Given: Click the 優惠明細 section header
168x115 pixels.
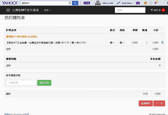Looking at the screenshot, I should (11, 59).
